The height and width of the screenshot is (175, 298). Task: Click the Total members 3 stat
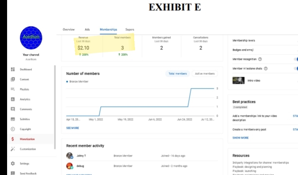point(123,46)
